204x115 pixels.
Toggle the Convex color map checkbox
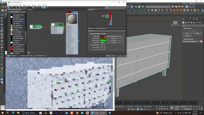122,38
